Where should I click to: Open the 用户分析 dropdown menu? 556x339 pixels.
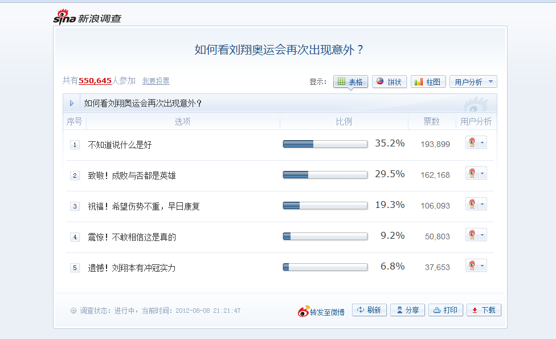pyautogui.click(x=473, y=82)
